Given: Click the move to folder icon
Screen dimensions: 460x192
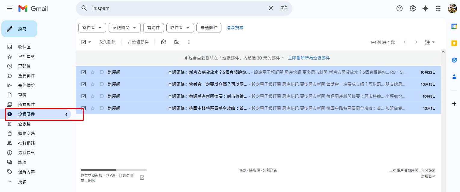Looking at the screenshot, I should pyautogui.click(x=177, y=42).
